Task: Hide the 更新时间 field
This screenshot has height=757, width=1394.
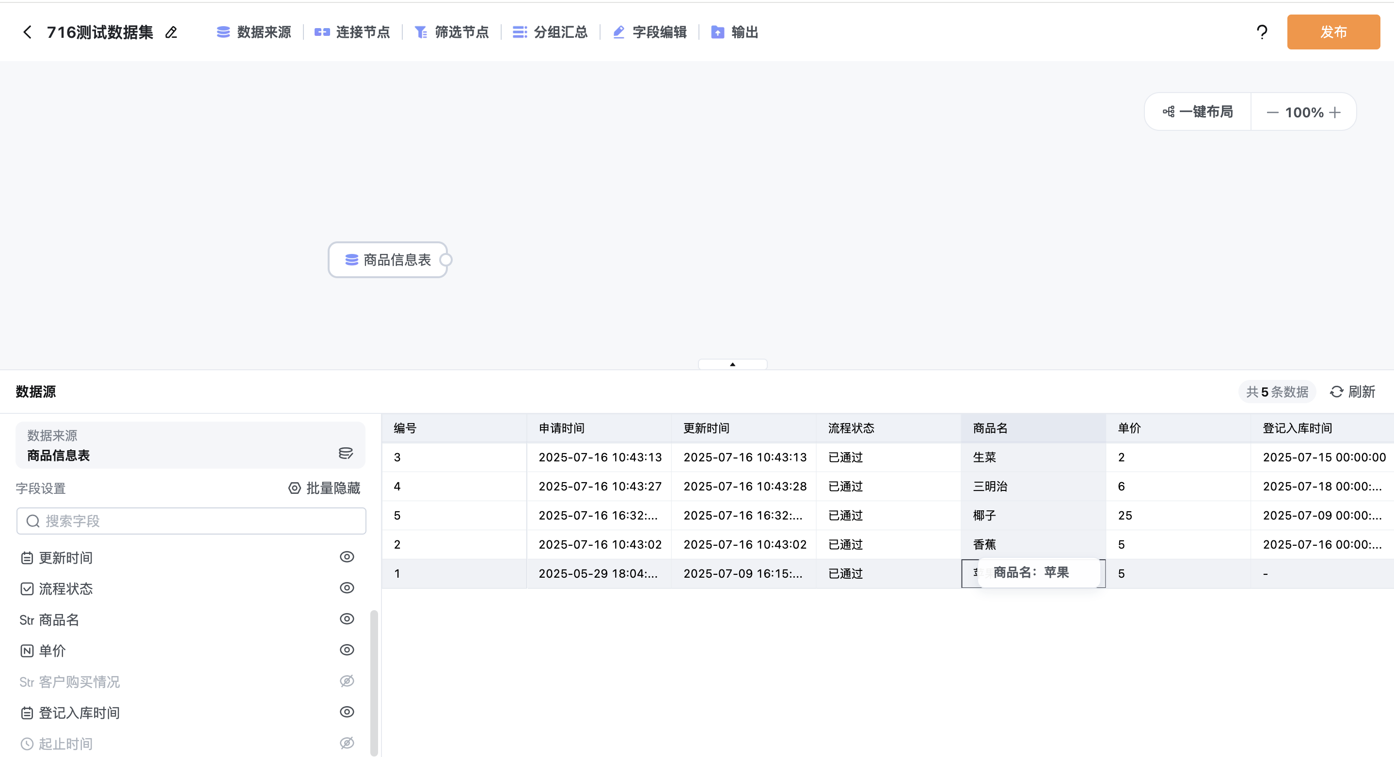Action: point(347,557)
